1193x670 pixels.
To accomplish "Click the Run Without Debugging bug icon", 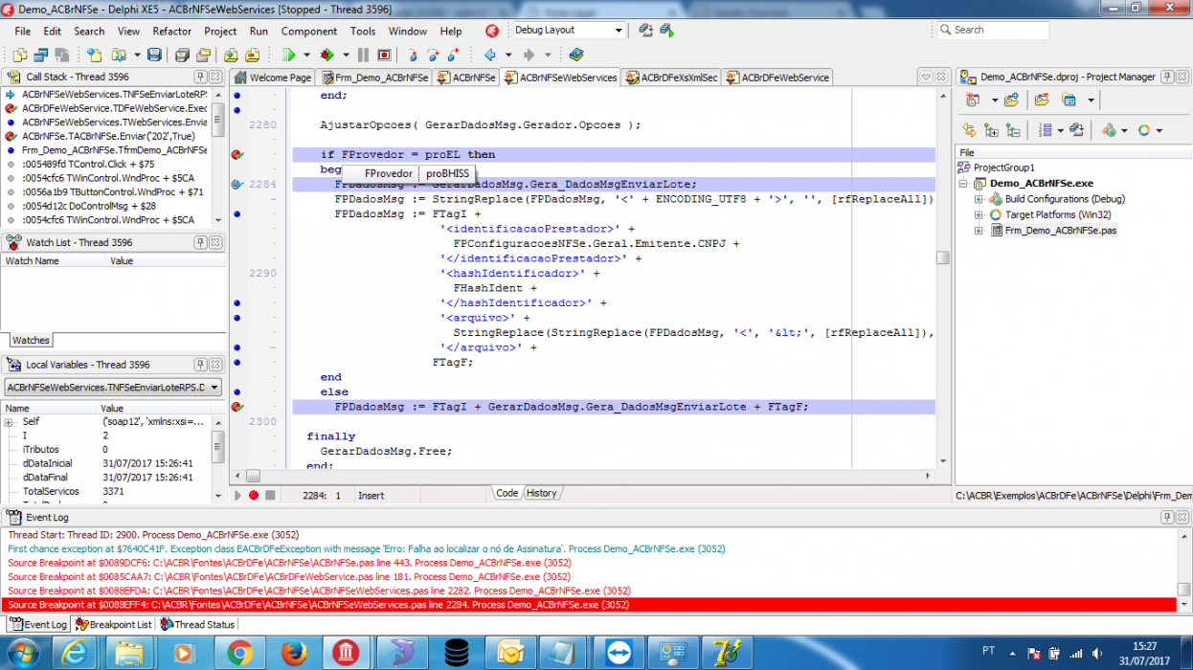I will coord(326,56).
